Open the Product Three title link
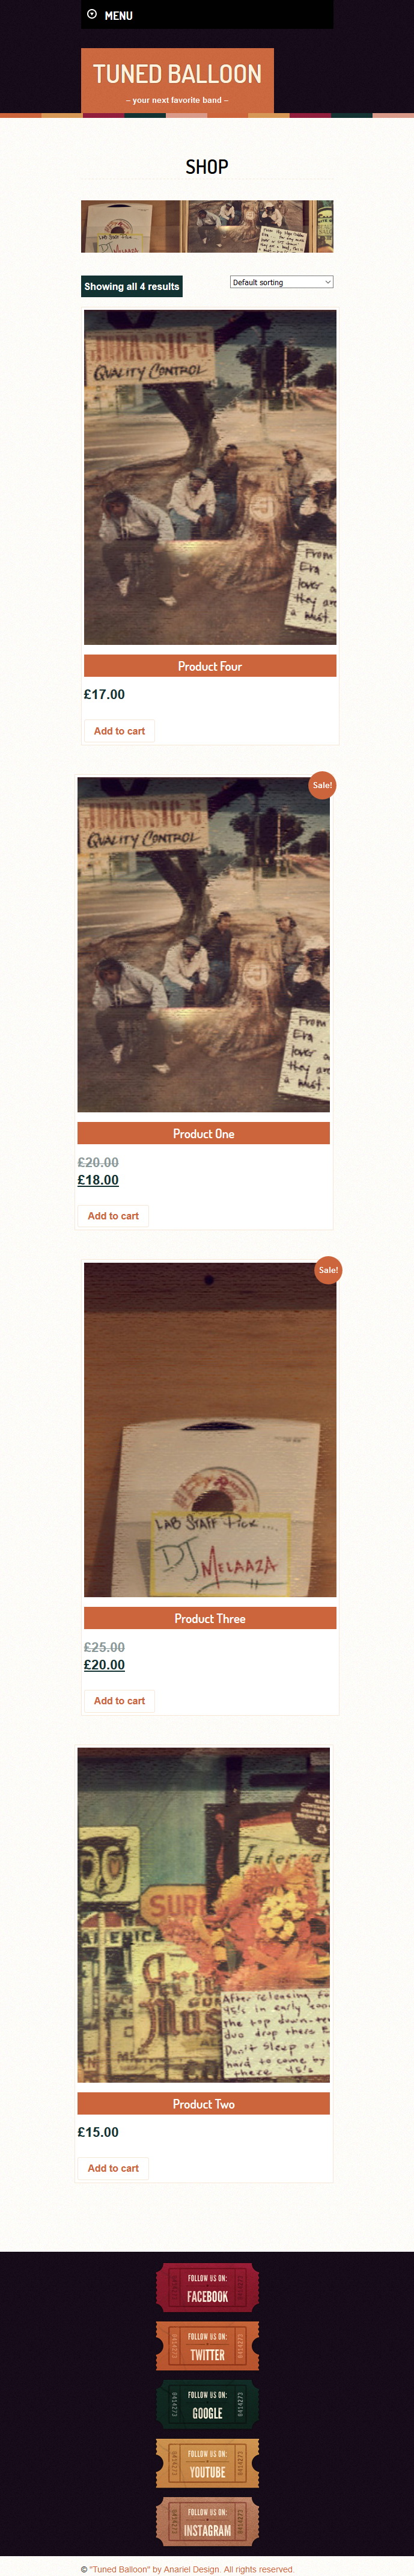 [x=210, y=1619]
